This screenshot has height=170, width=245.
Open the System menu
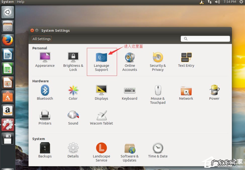tap(8, 2)
